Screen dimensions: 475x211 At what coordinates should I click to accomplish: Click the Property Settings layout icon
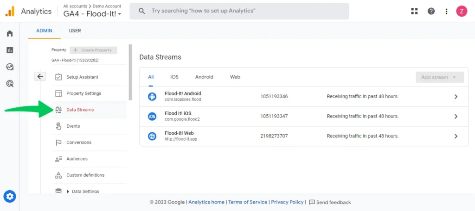[58, 93]
